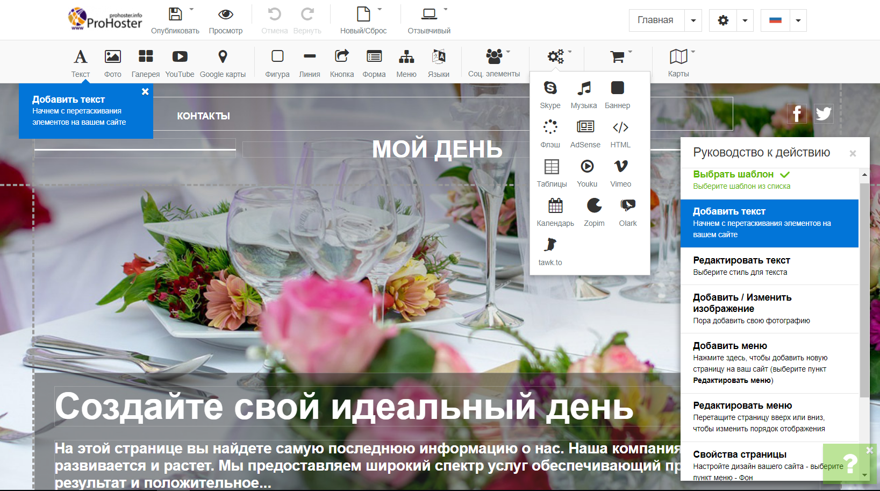Select the Text tool icon
The image size is (880, 491).
pos(80,57)
